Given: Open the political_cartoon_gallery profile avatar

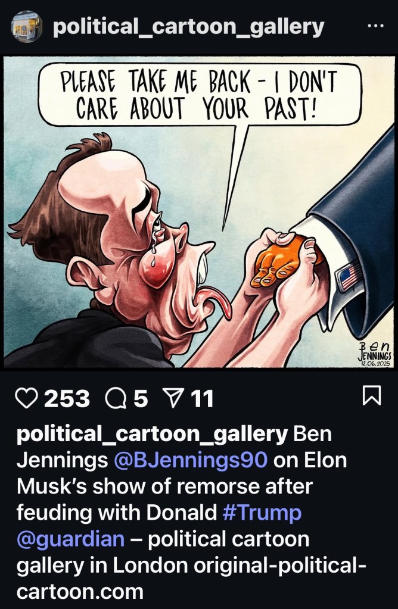Looking at the screenshot, I should click(x=28, y=27).
